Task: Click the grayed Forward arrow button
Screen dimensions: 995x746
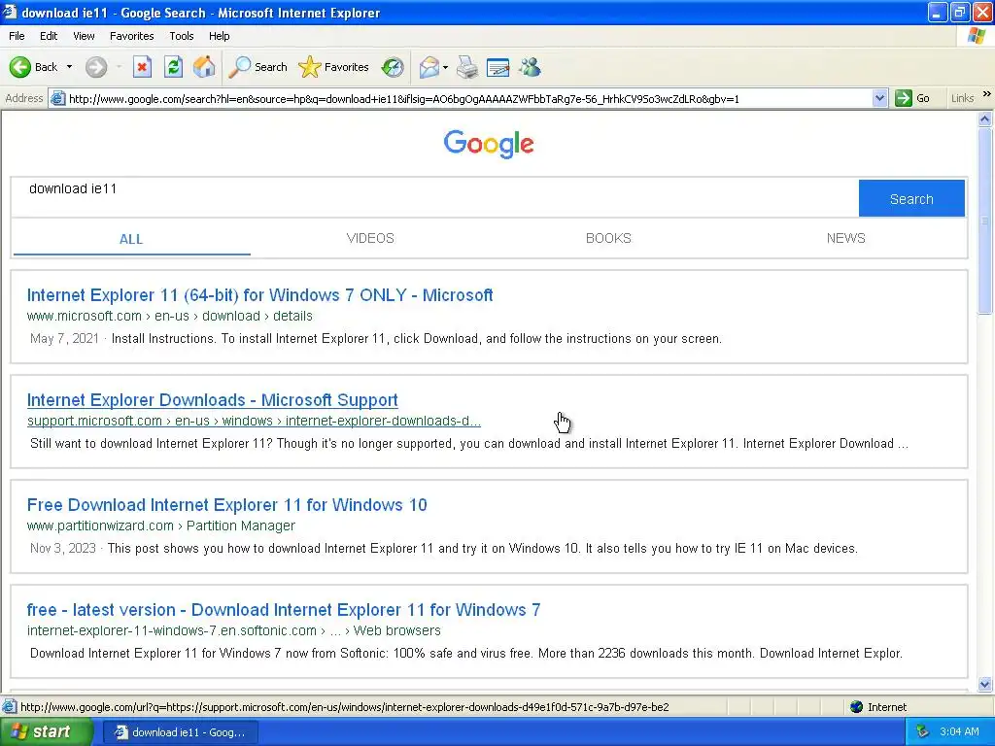Action: click(x=96, y=67)
